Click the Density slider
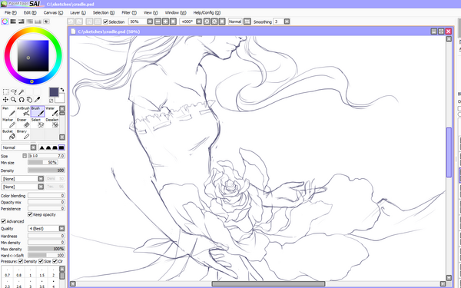Screen dimensions: 461x288 (46, 170)
